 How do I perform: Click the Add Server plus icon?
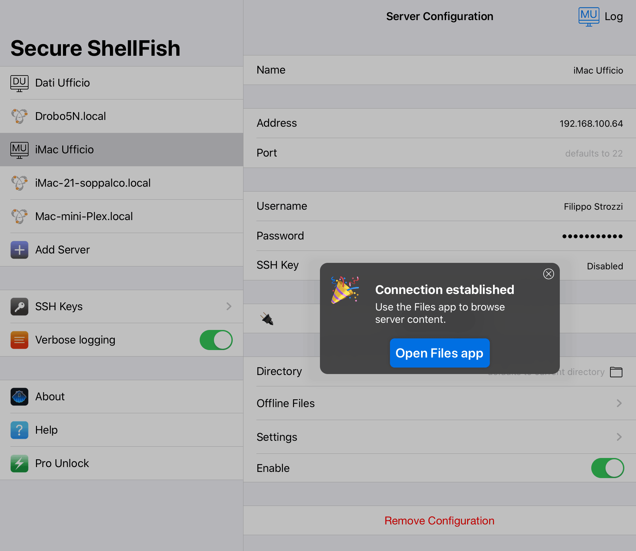19,250
